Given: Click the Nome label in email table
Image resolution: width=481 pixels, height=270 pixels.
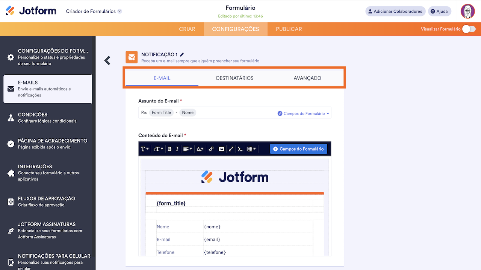Looking at the screenshot, I should 163,226.
